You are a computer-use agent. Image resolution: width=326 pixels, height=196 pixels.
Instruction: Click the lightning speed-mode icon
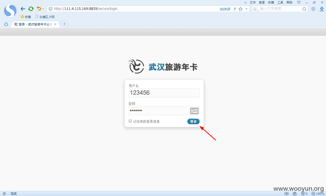(x=235, y=9)
